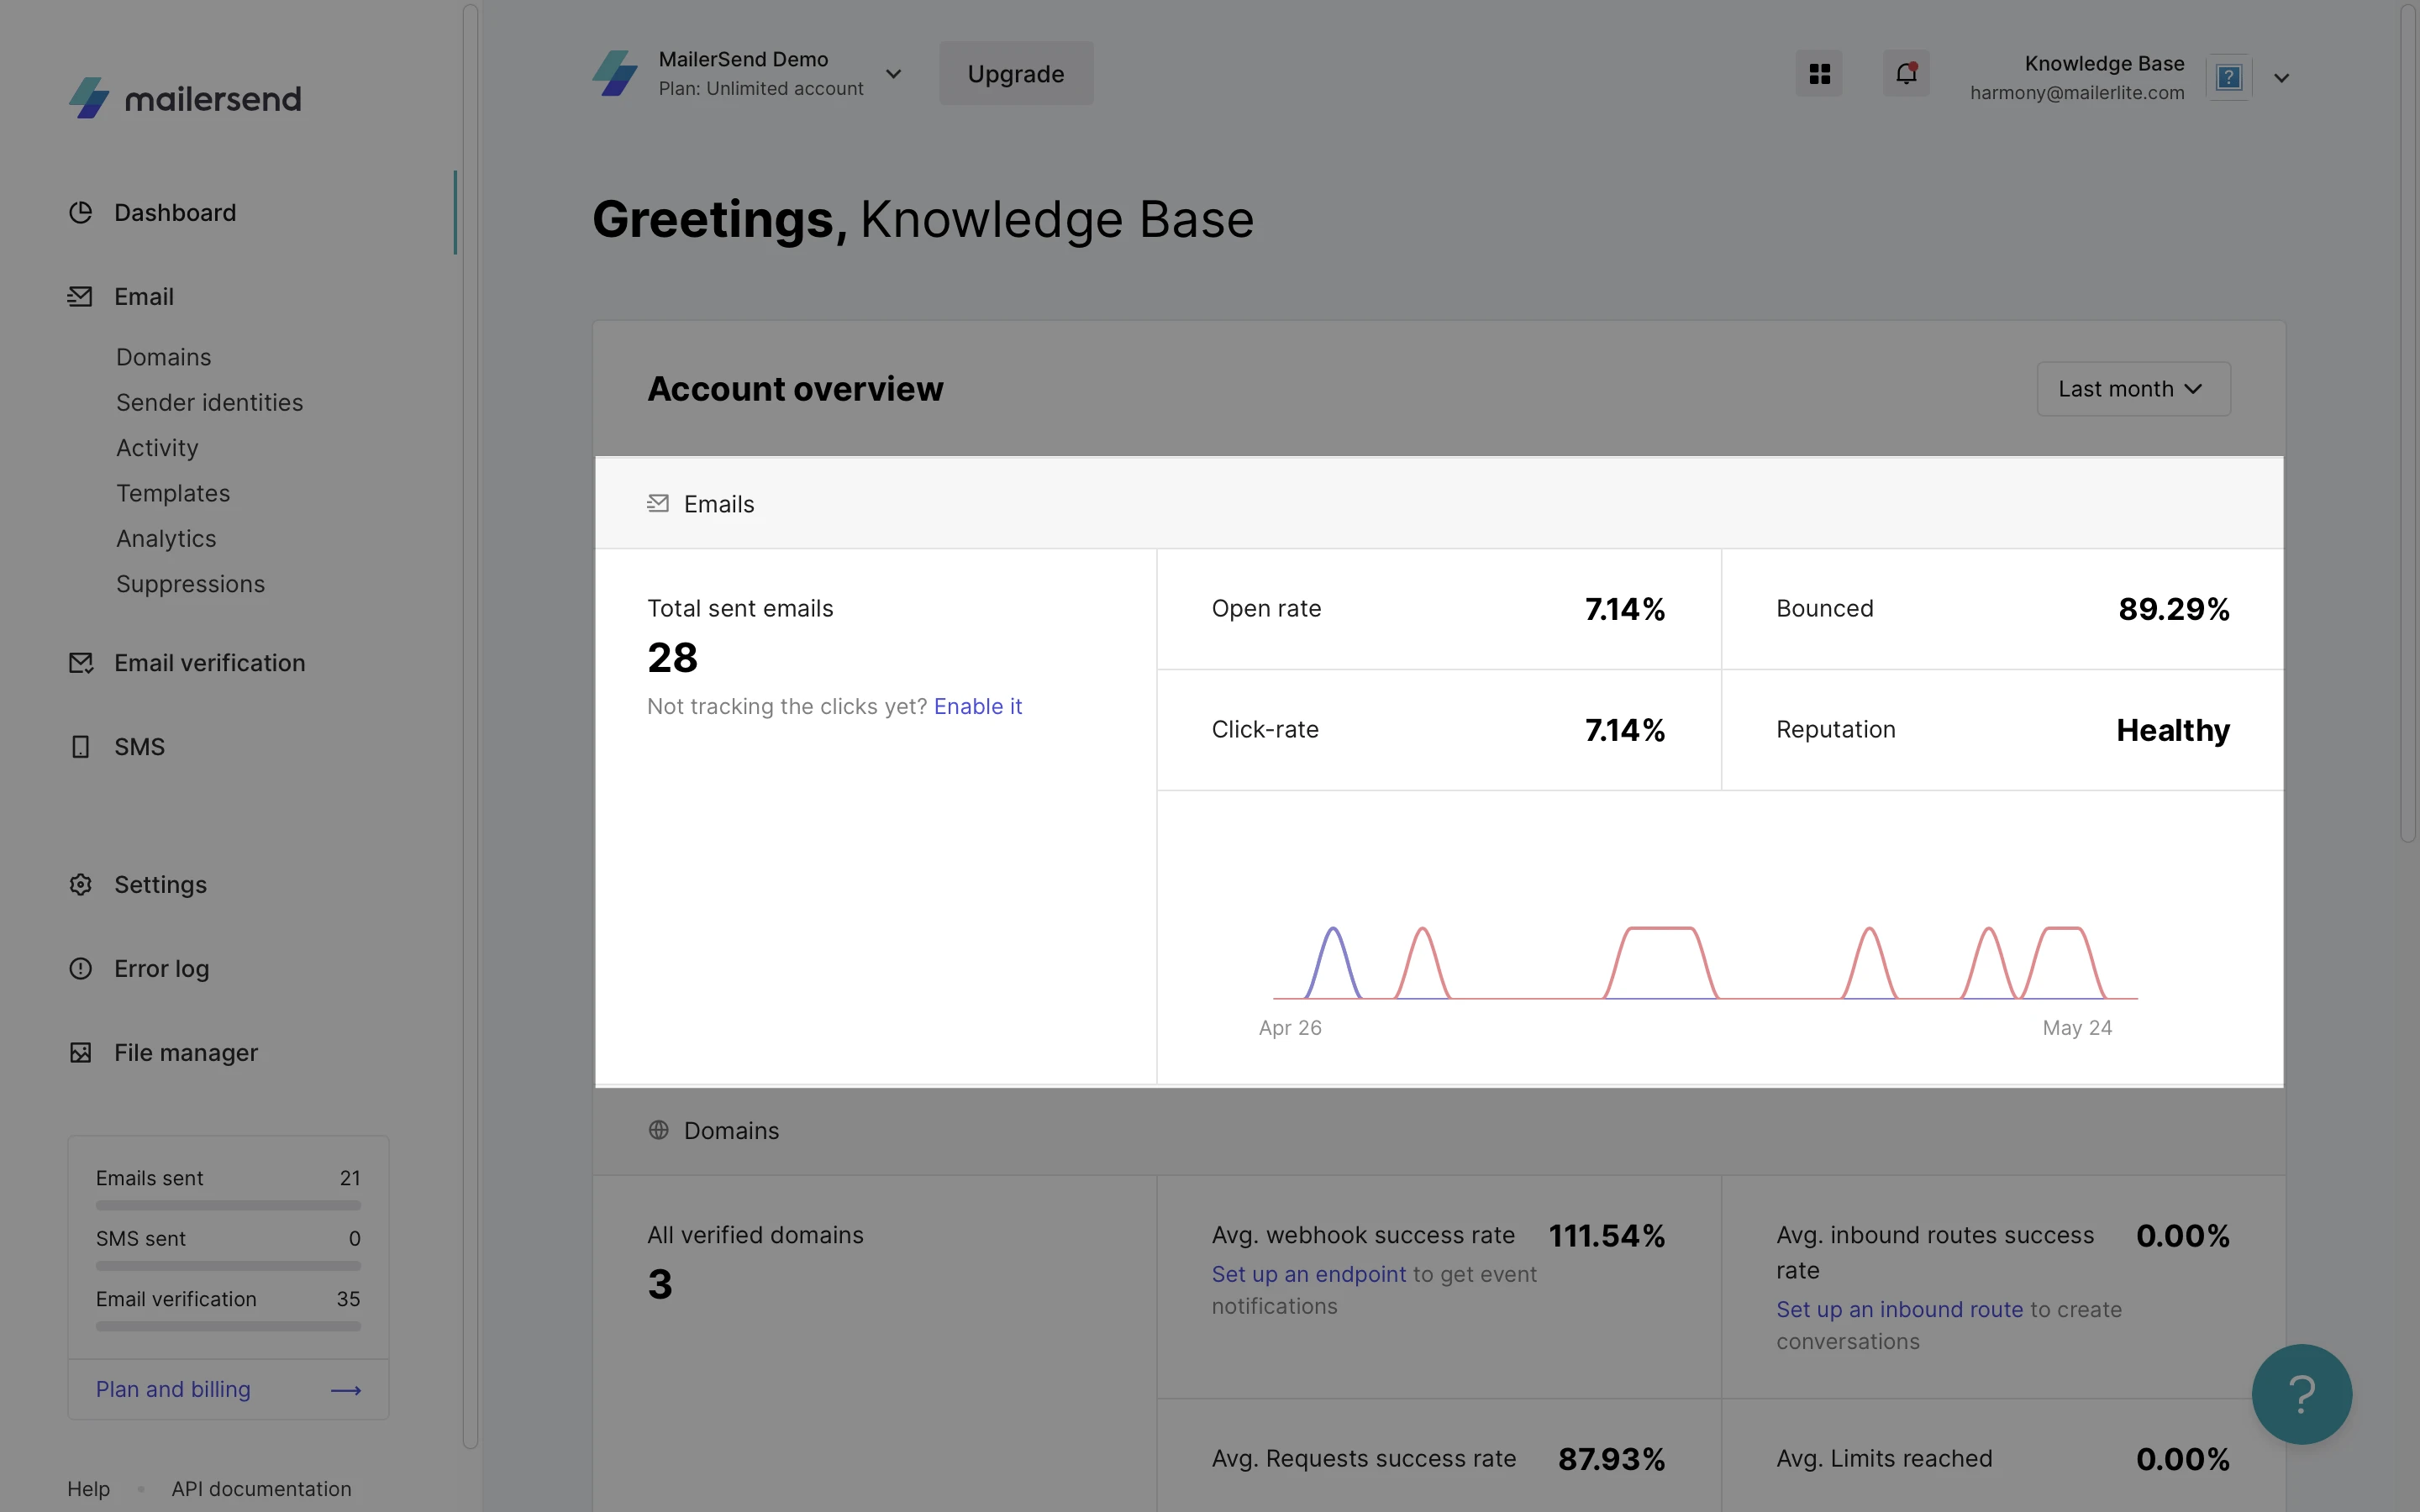
Task: Open the round help chat bubble
Action: pos(2301,1393)
